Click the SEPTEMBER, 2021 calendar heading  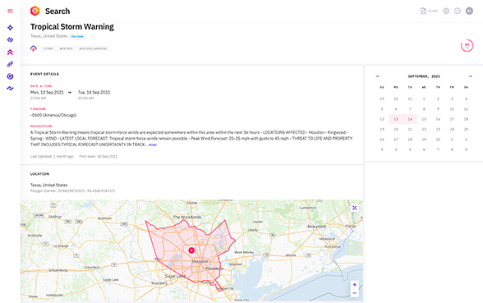tap(424, 76)
